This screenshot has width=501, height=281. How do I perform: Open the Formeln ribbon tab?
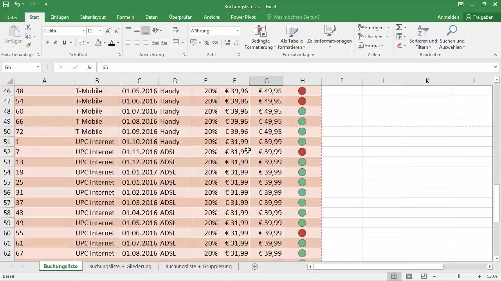tap(126, 17)
